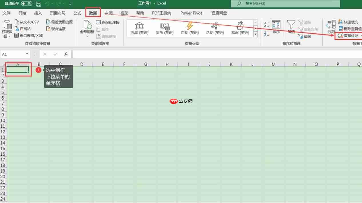362x203 pixels.
Task: Switch to the Data (数据) tab
Action: [93, 13]
